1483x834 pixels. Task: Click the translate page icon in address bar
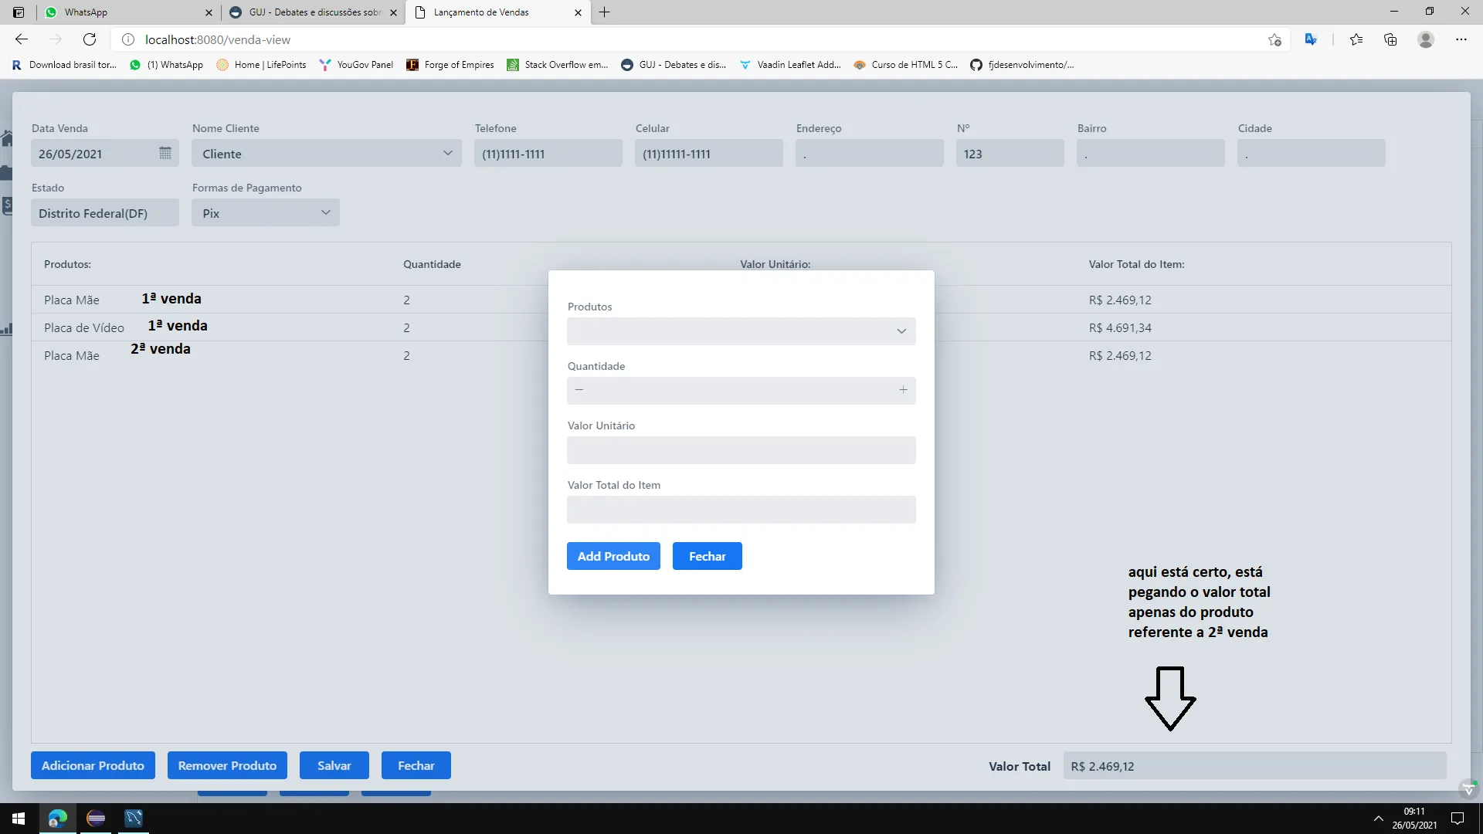tap(1311, 39)
